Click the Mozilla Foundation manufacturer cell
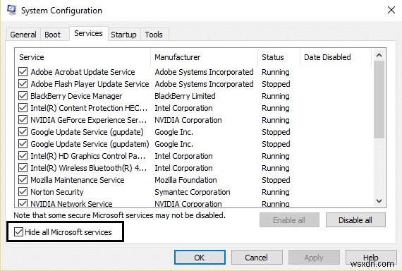This screenshot has width=402, height=271. (185, 180)
